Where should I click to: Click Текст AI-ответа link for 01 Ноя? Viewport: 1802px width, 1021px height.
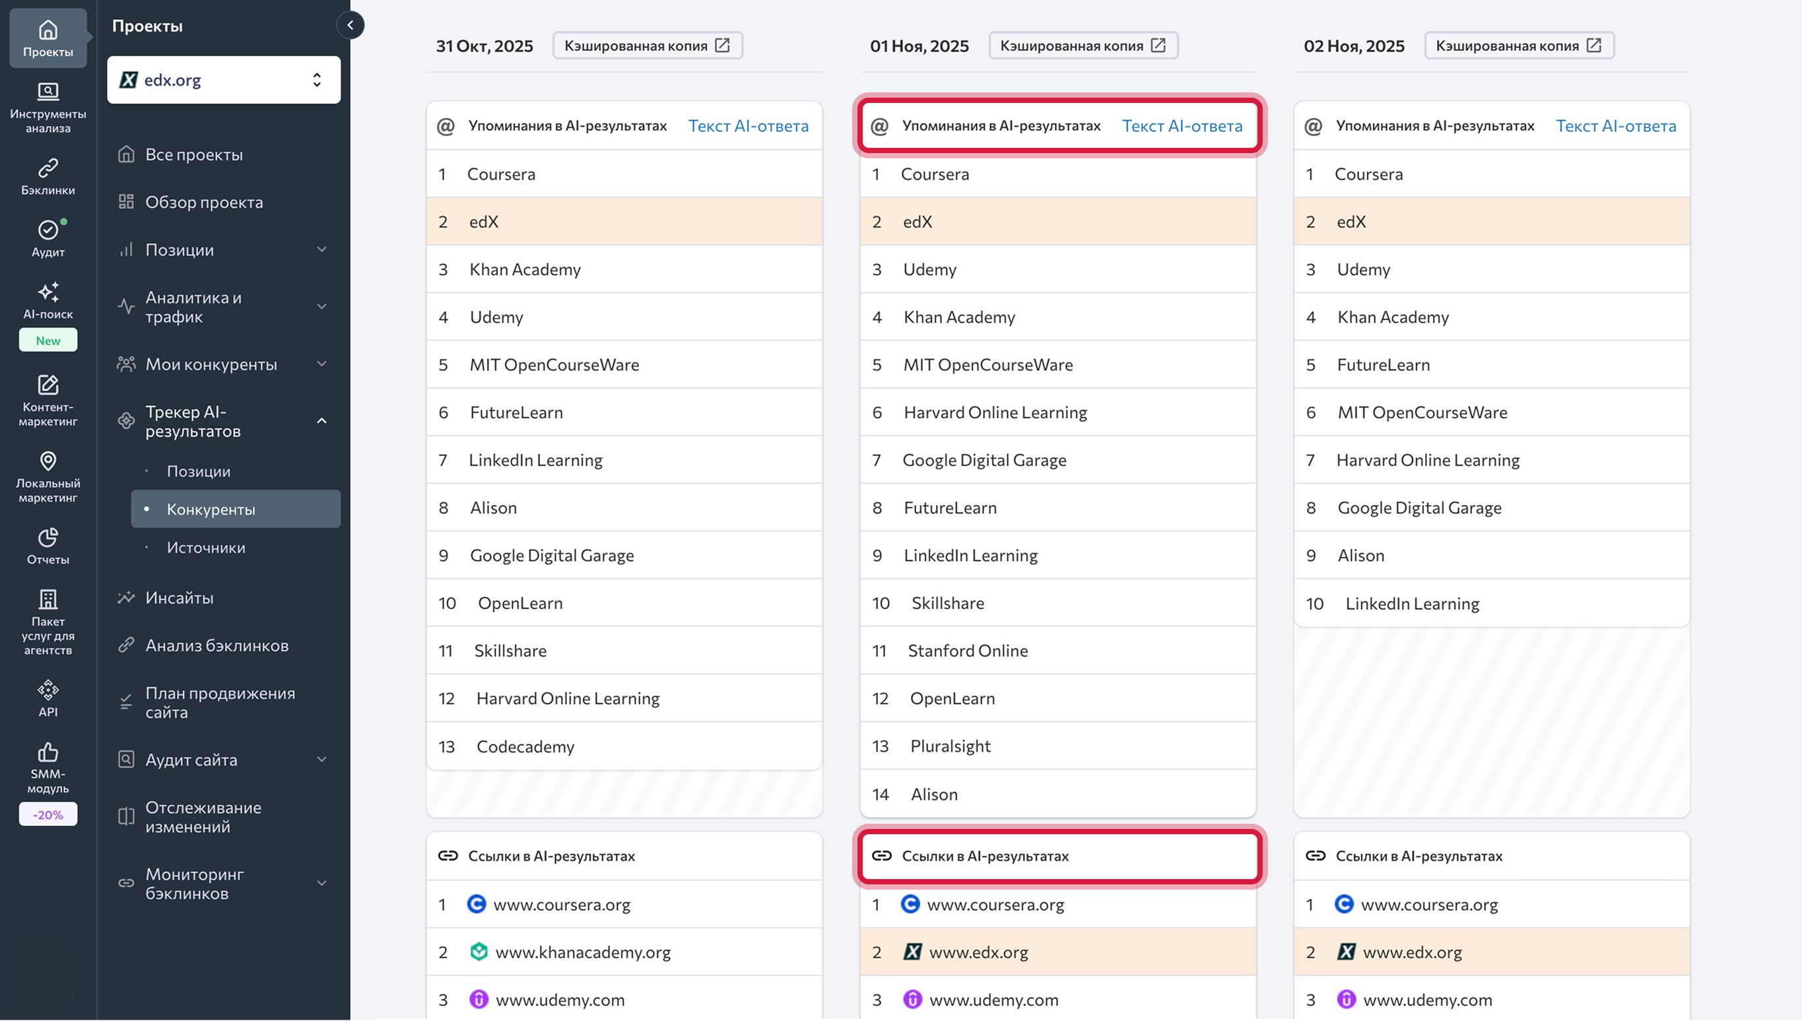(x=1182, y=125)
